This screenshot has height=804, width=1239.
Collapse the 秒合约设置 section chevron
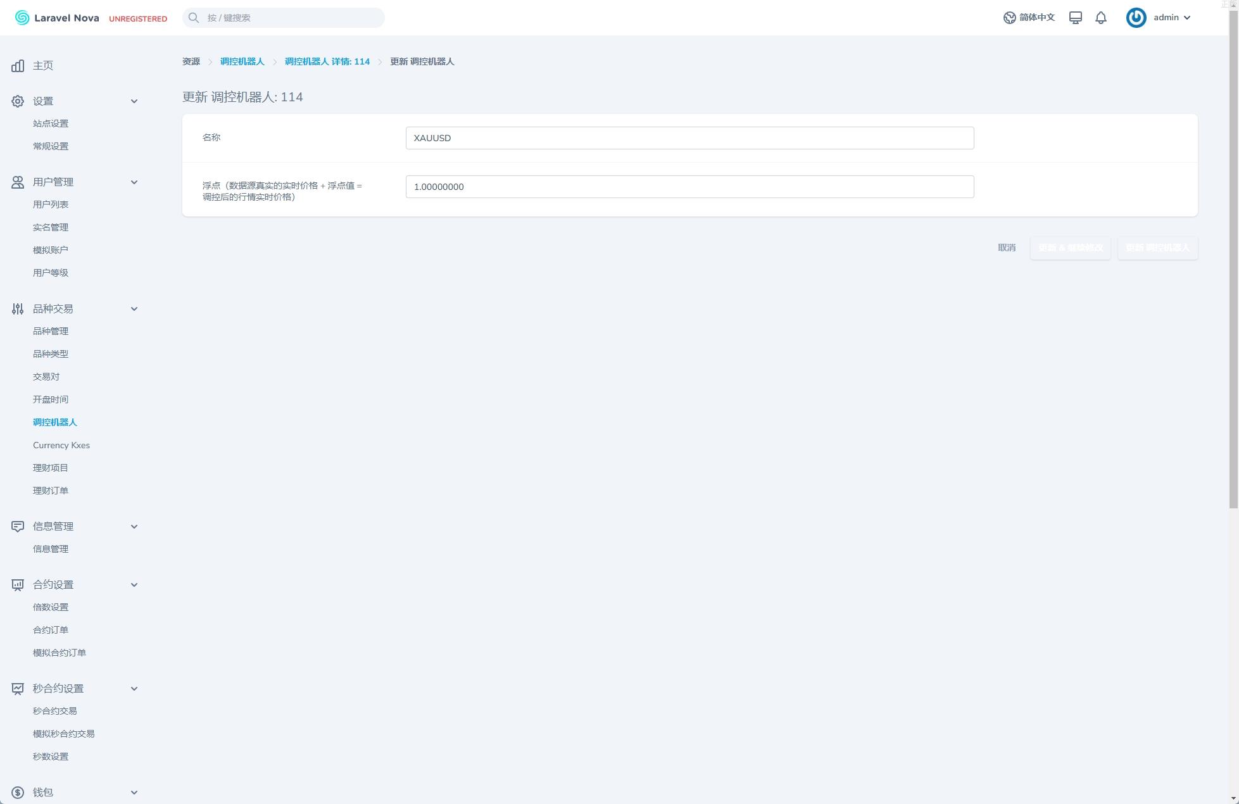pos(134,689)
